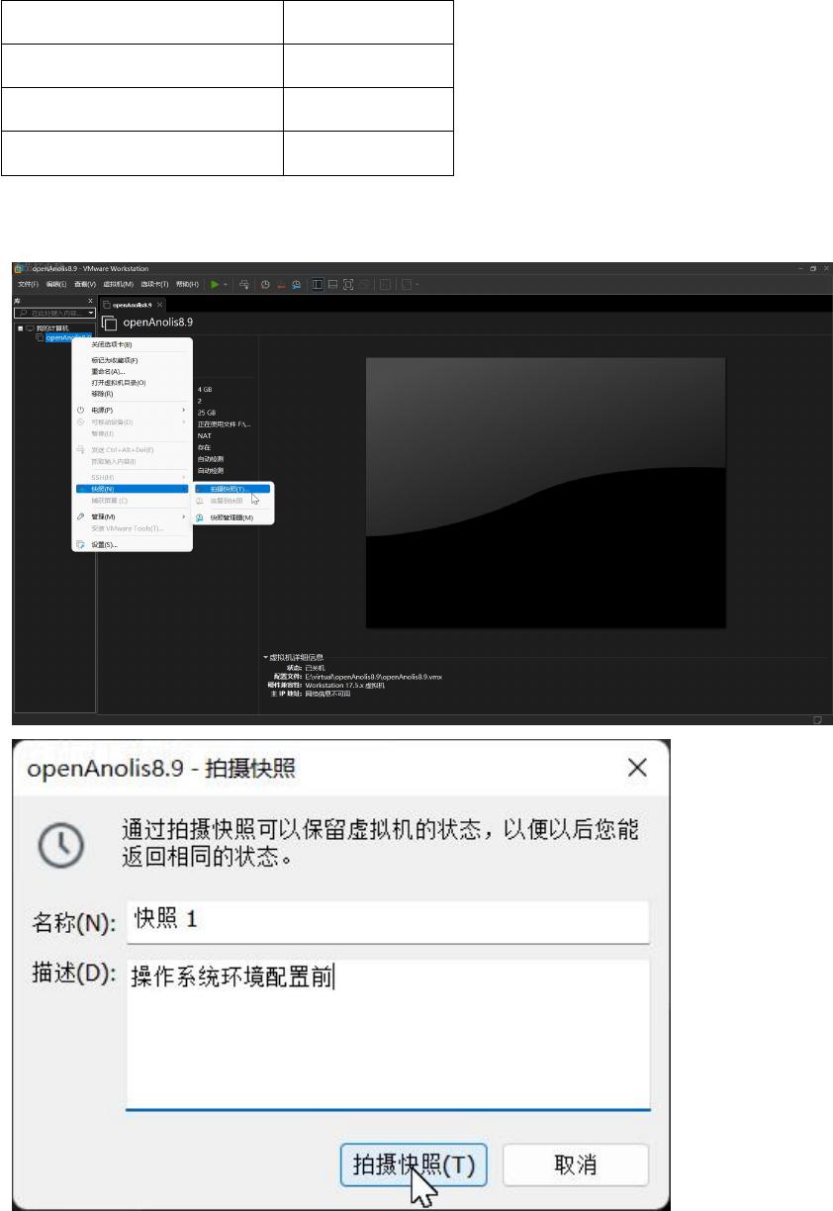833x1211 pixels.
Task: Click the green power on play button
Action: click(x=214, y=284)
